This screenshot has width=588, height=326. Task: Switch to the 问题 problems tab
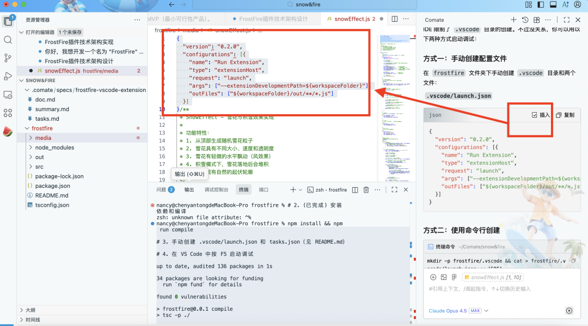pos(165,189)
